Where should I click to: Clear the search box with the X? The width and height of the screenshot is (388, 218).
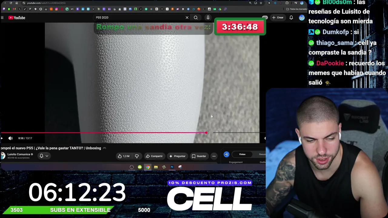tap(187, 18)
